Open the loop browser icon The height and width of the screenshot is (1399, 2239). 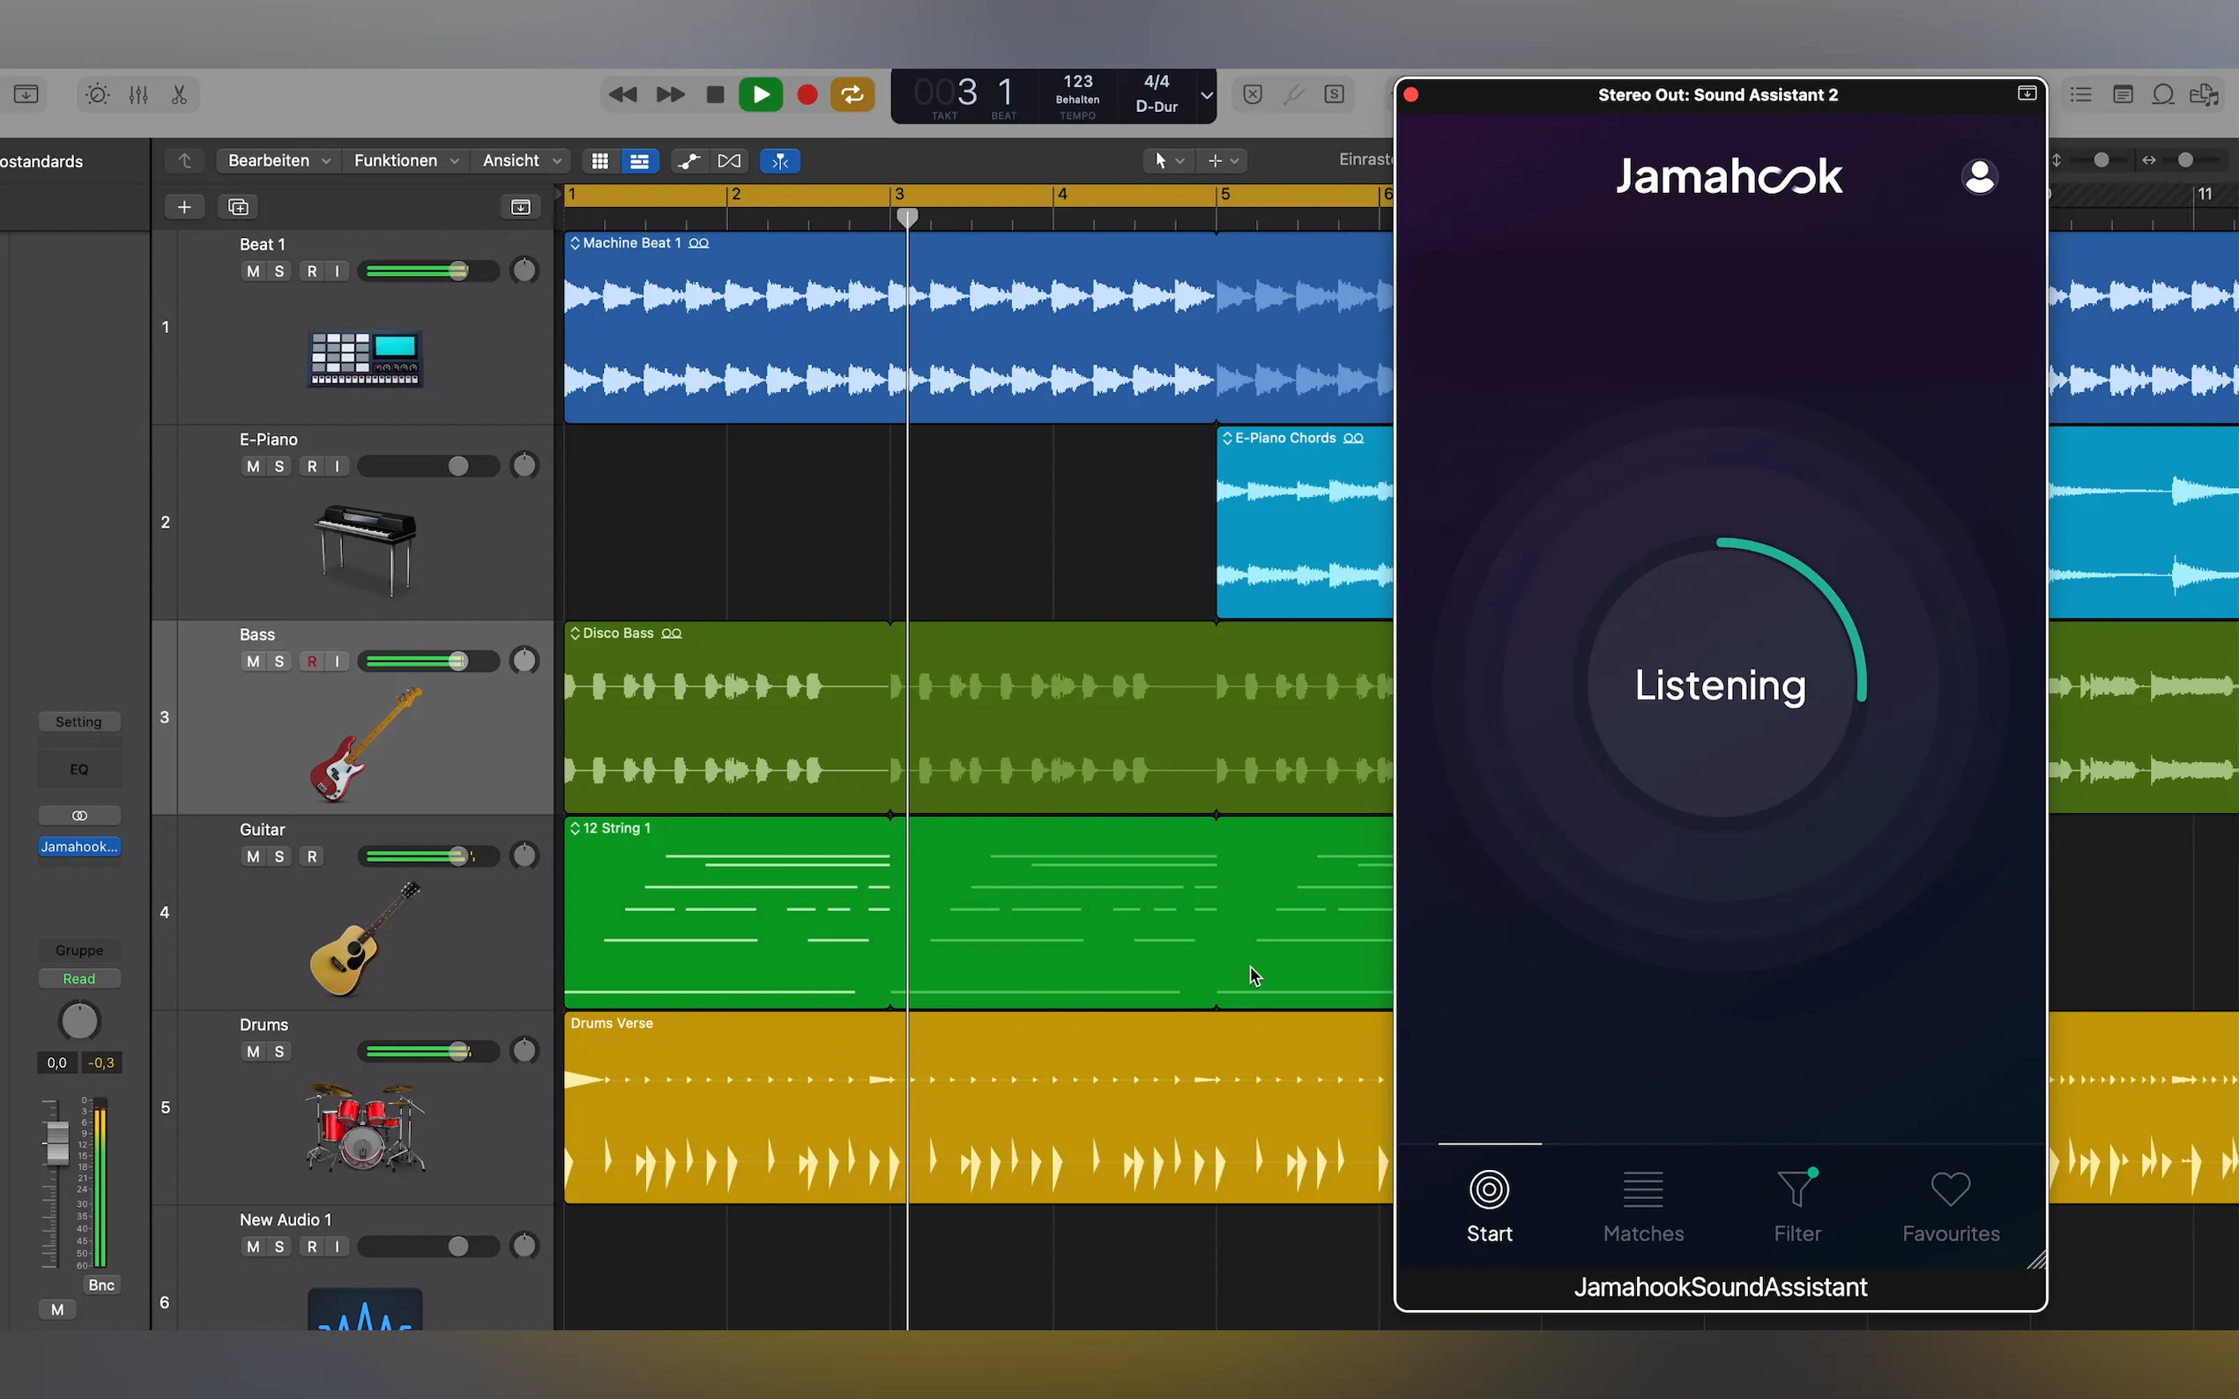click(2163, 94)
